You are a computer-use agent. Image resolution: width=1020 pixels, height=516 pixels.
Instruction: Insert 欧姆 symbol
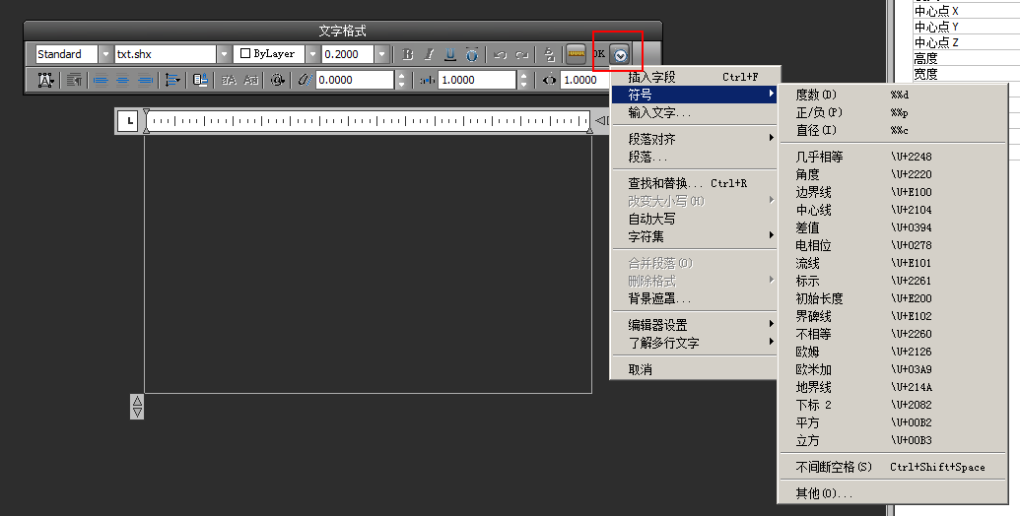click(x=893, y=352)
